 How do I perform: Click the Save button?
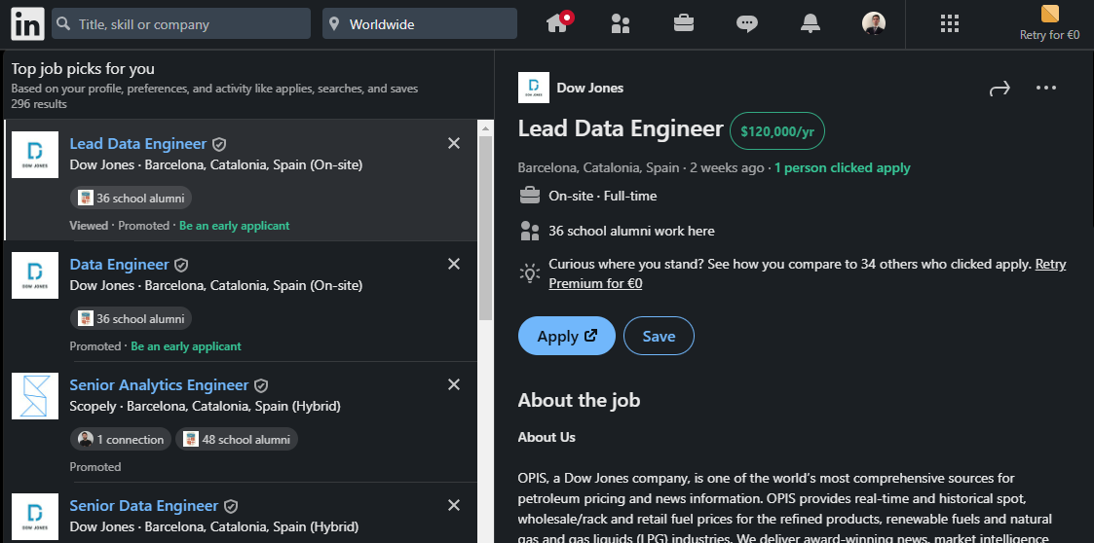coord(659,336)
